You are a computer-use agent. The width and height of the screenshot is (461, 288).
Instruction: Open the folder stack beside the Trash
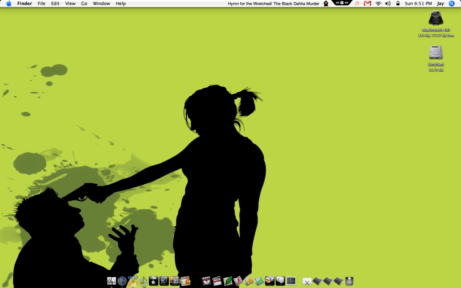[339, 281]
